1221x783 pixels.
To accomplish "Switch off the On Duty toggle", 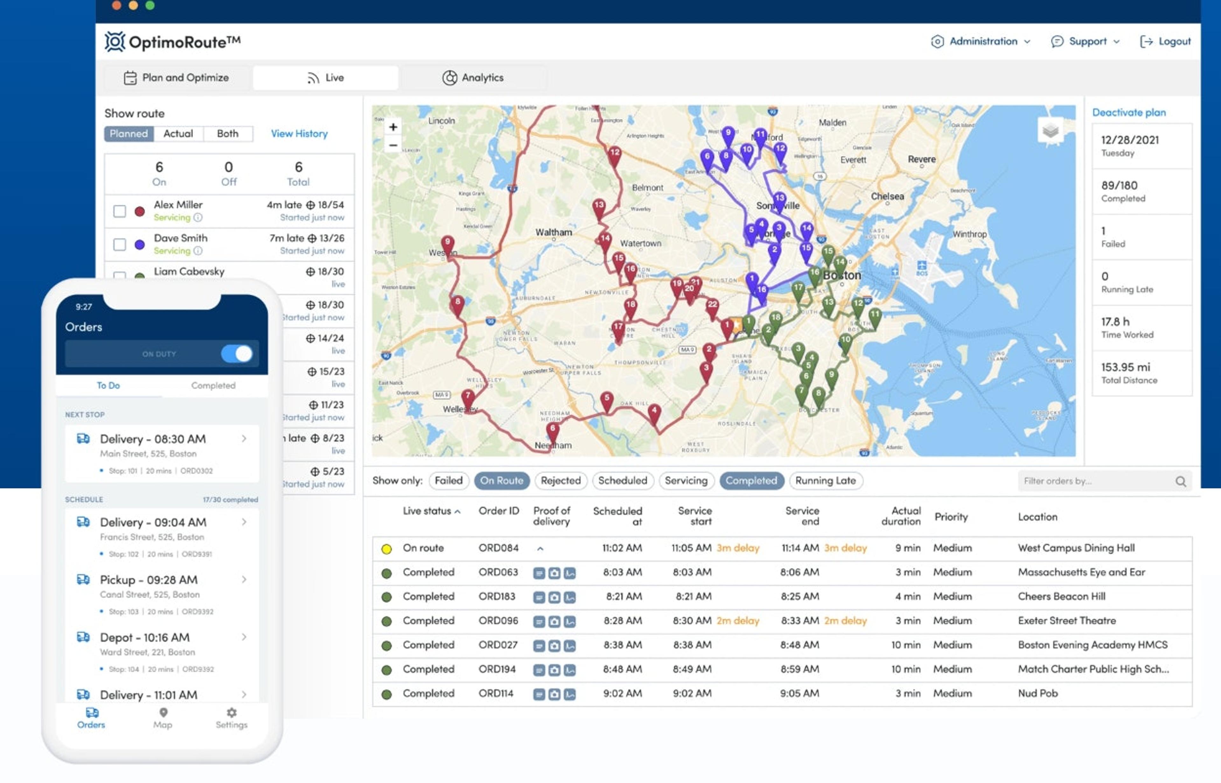I will [237, 354].
